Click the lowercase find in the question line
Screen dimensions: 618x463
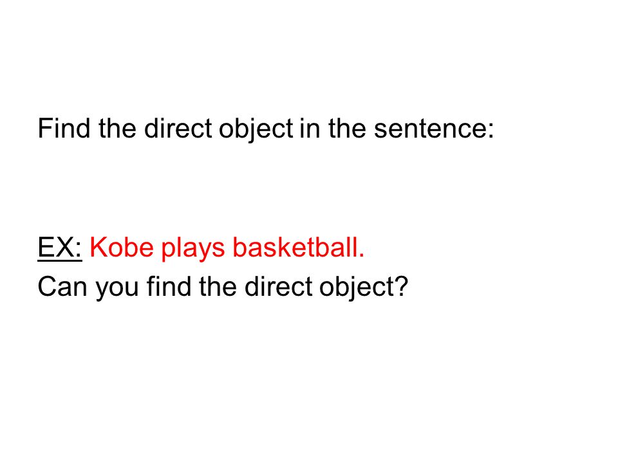(x=169, y=286)
